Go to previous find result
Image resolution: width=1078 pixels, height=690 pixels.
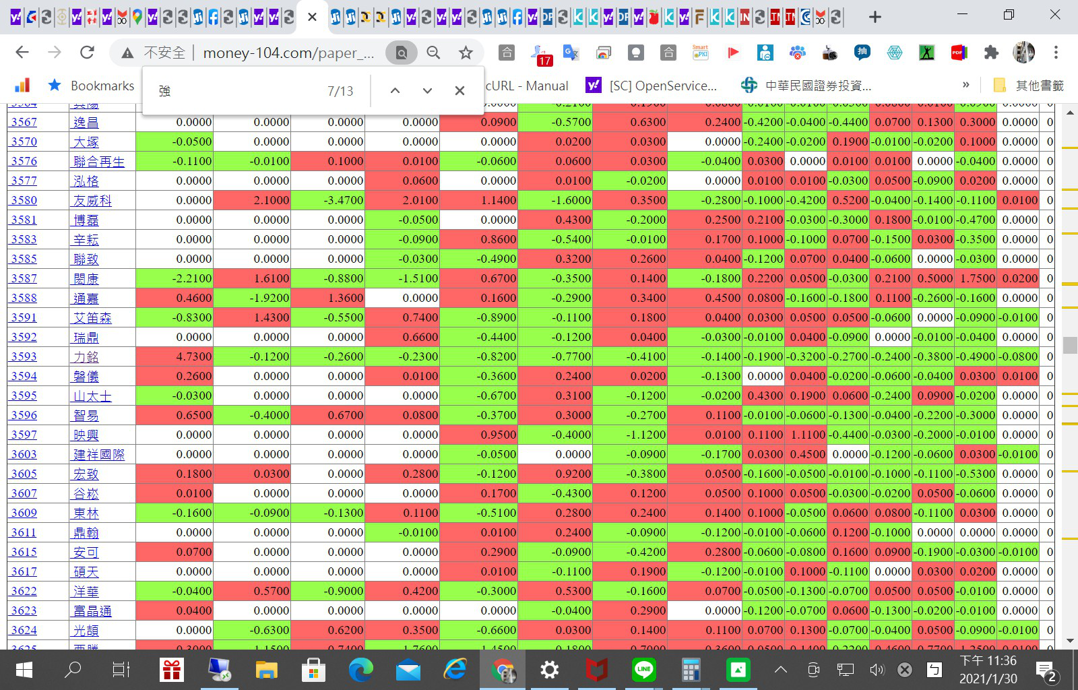click(x=395, y=90)
